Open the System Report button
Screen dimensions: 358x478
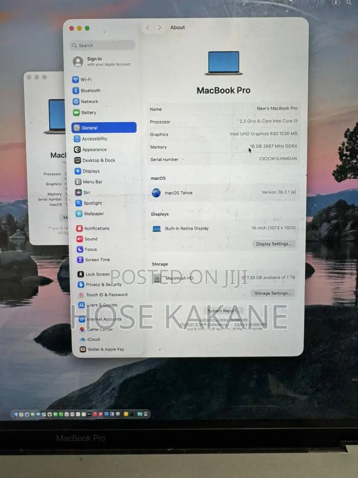223,311
